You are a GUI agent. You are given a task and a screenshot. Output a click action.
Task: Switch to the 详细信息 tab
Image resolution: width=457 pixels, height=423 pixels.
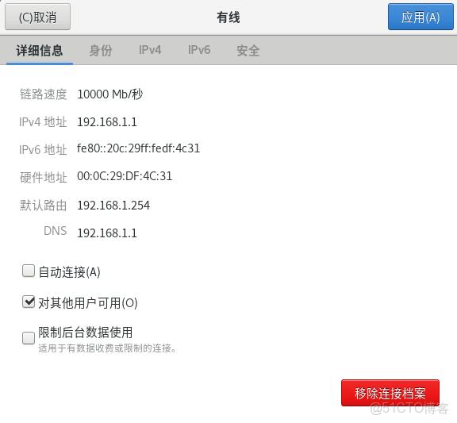[x=40, y=51]
